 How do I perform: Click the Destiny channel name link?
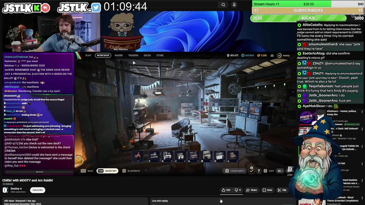tap(15, 188)
